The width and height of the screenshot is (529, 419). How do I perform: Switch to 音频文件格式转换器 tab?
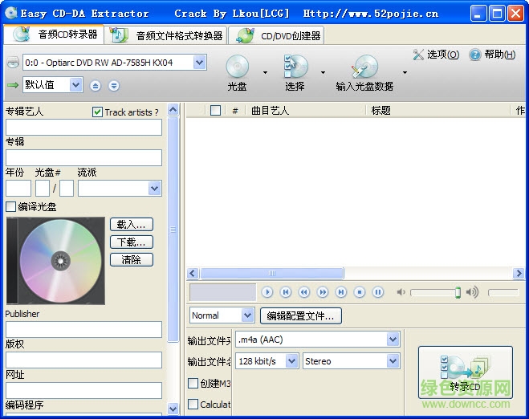[168, 35]
